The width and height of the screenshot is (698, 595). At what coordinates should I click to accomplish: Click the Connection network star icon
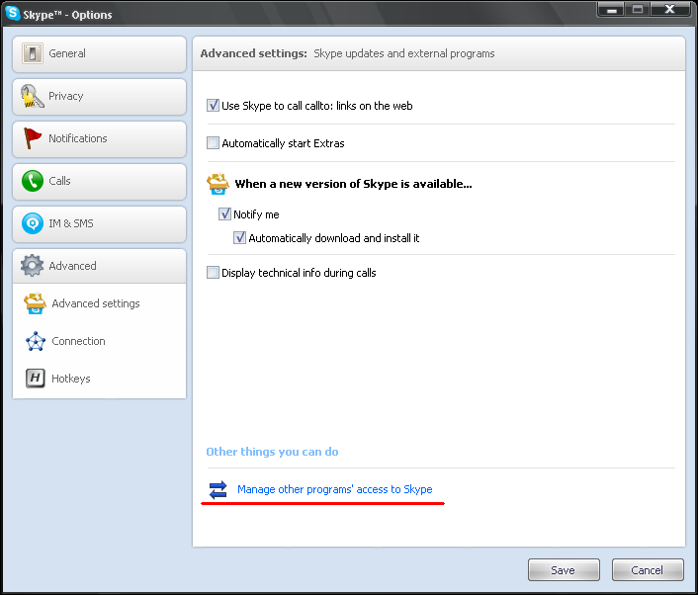tap(36, 341)
